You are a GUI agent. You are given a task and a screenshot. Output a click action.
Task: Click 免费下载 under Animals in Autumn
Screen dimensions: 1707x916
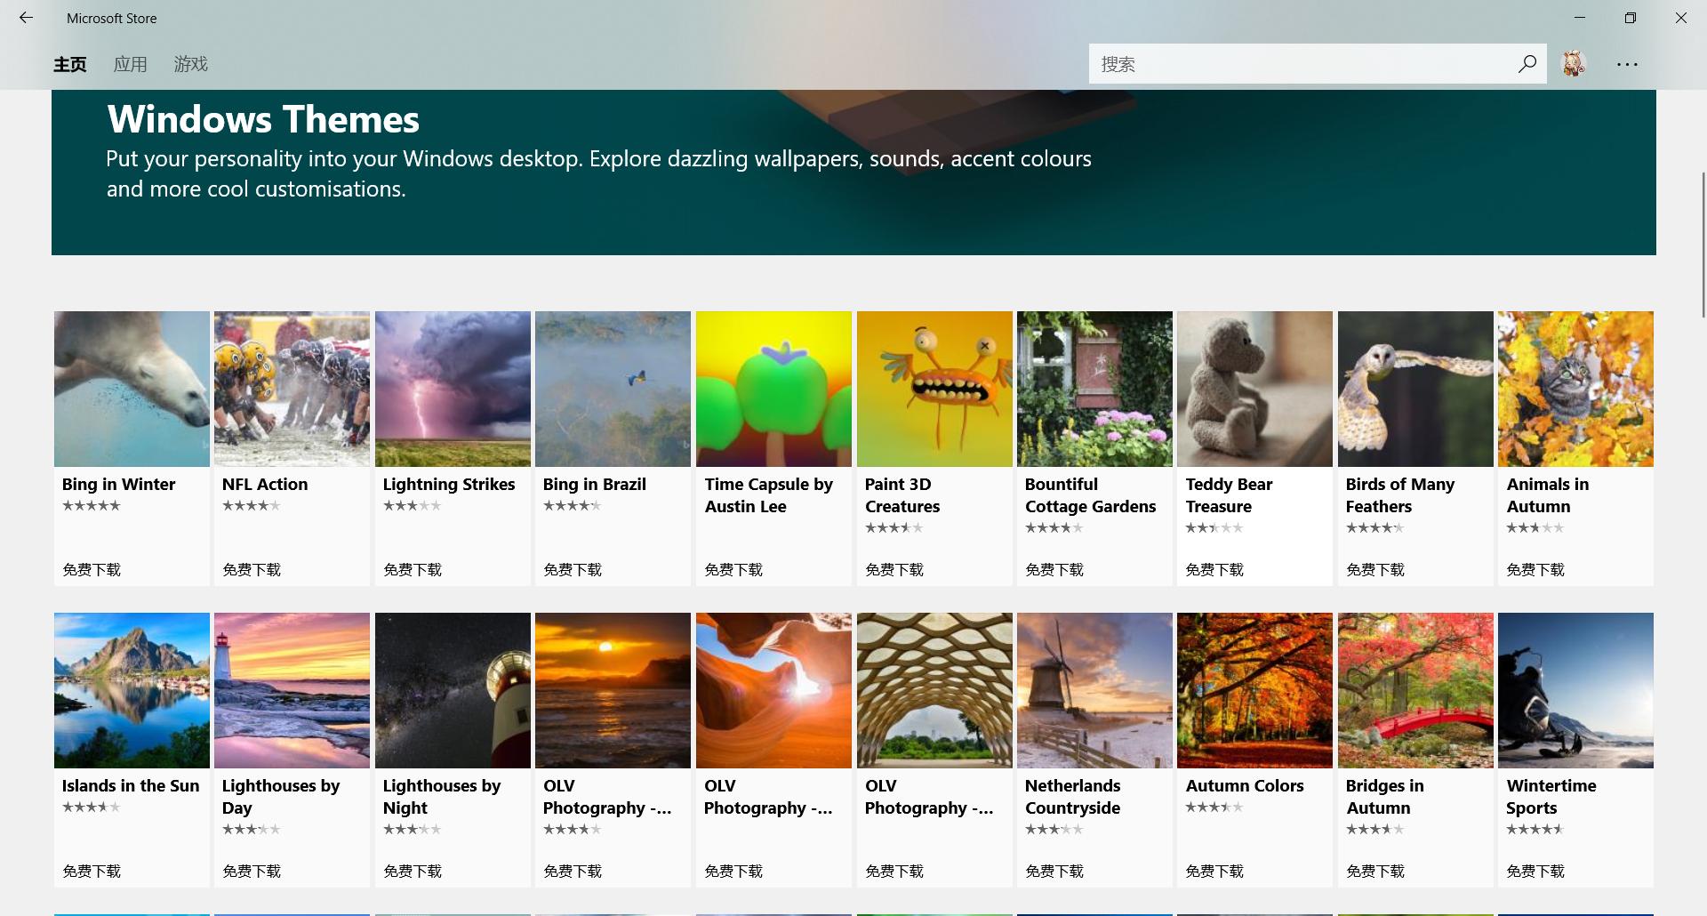(1535, 569)
